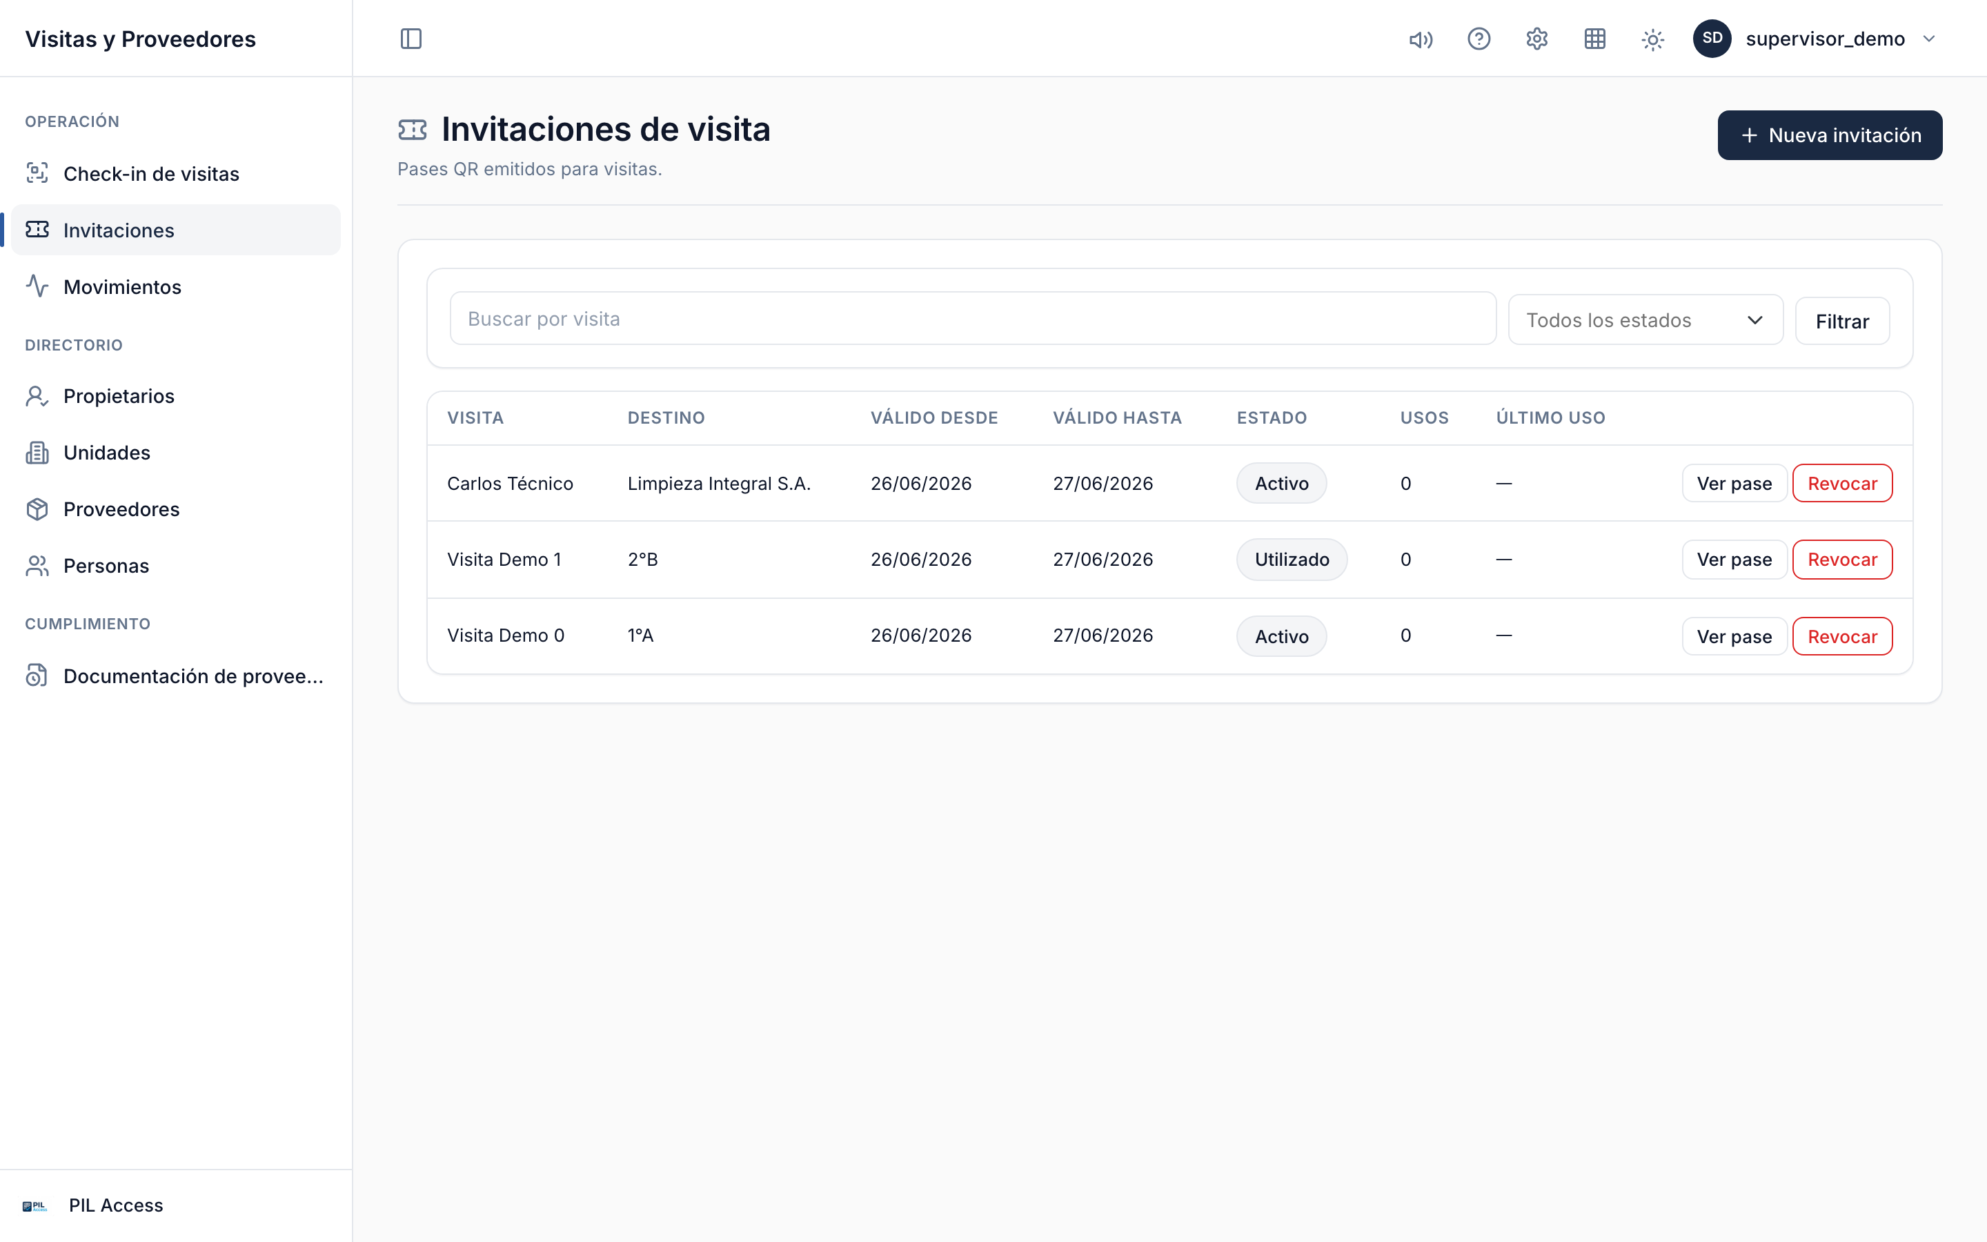View pass for Carlos Técnico
The image size is (1987, 1242).
coord(1734,484)
